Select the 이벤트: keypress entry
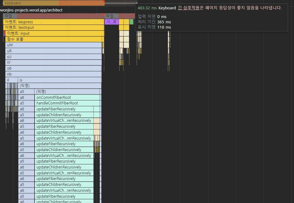This screenshot has height=203, width=294. 53,22
